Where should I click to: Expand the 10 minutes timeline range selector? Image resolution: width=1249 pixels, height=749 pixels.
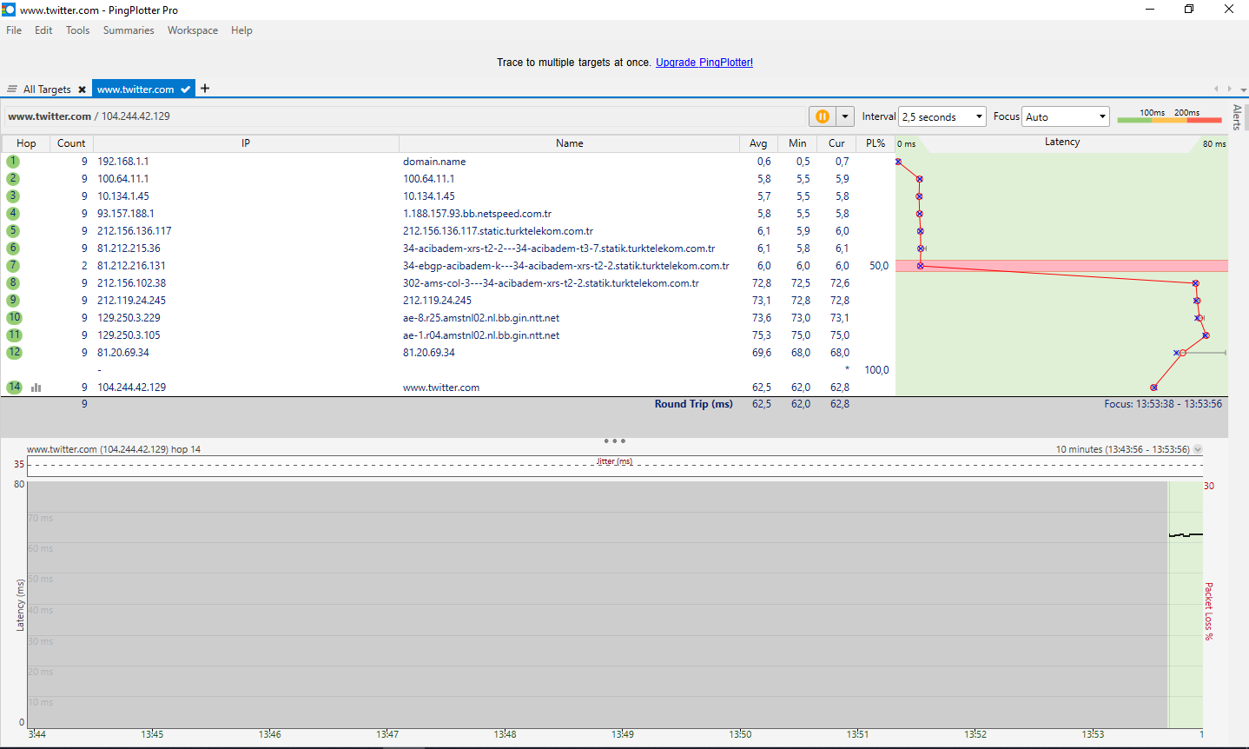(x=1198, y=449)
